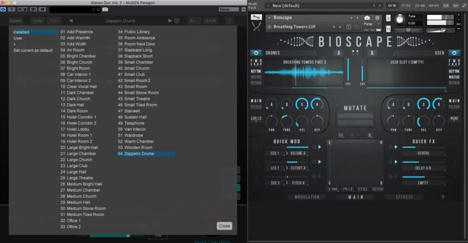The width and height of the screenshot is (468, 243).
Task: Toggle the Bypass button in Paragon
Action: [x=16, y=21]
